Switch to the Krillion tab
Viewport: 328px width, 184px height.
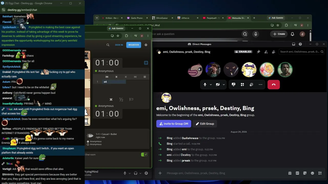(112, 18)
